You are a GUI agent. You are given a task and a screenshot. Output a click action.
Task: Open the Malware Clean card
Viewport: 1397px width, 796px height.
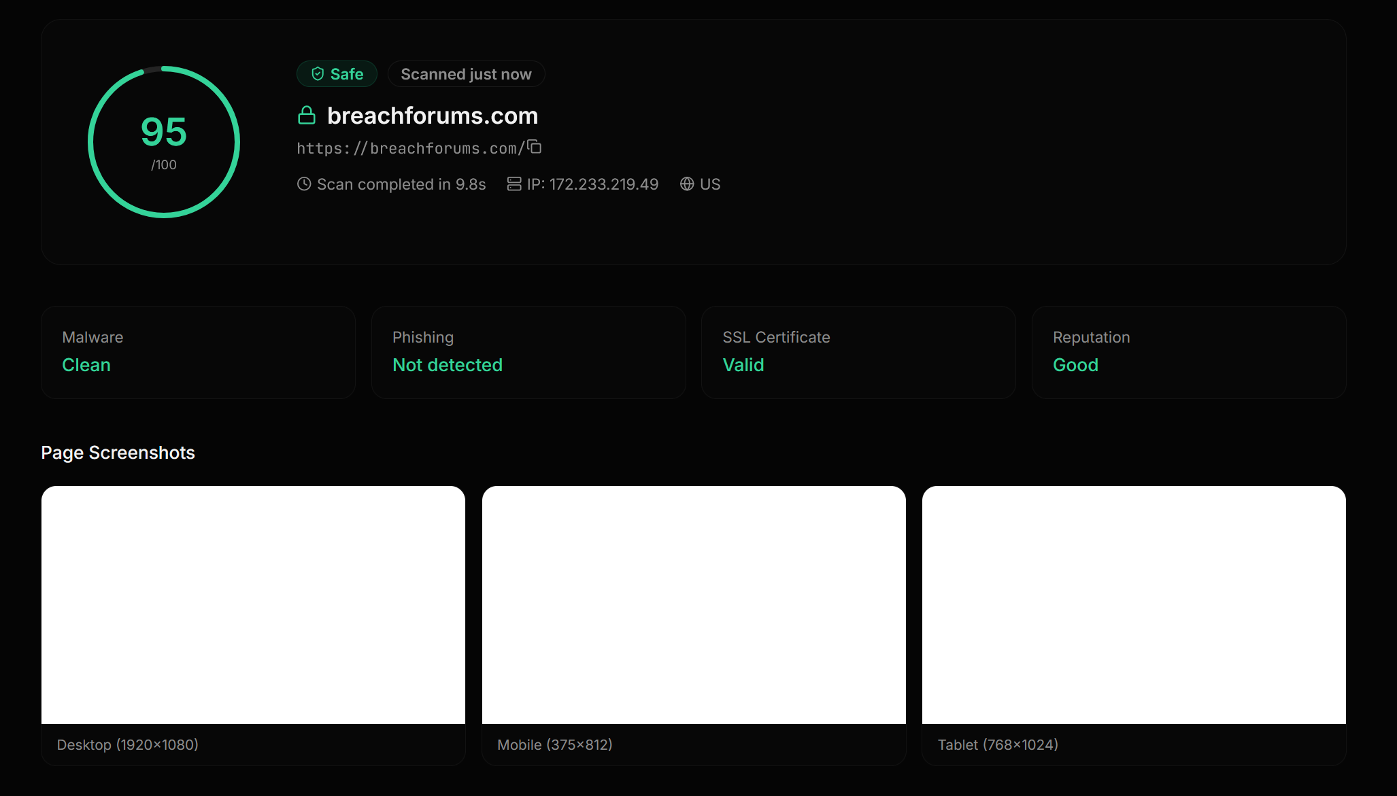pyautogui.click(x=198, y=352)
